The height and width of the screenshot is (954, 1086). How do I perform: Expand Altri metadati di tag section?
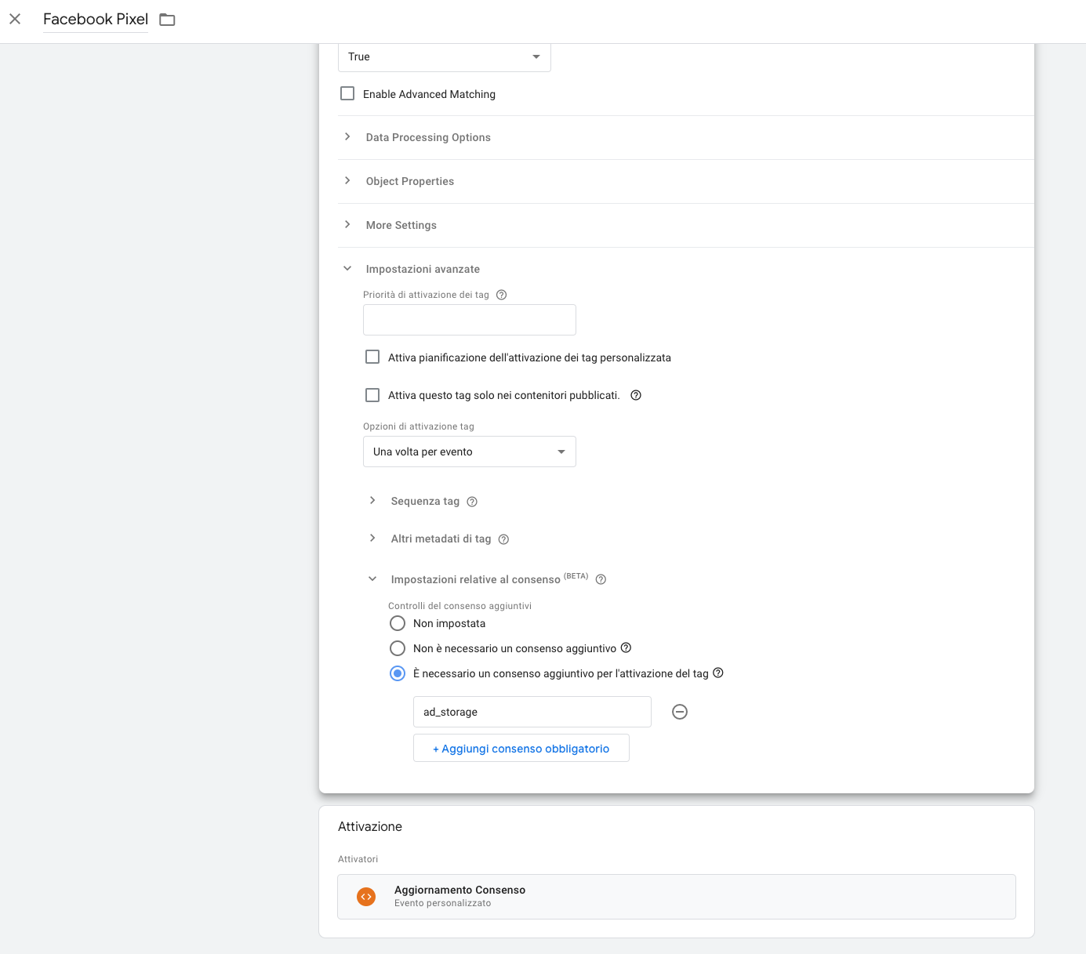372,538
